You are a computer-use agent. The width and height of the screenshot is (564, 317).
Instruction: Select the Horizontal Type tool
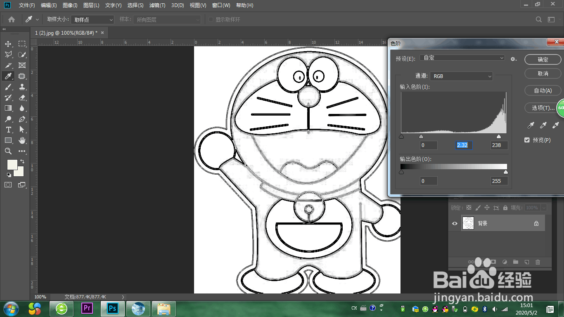8,130
